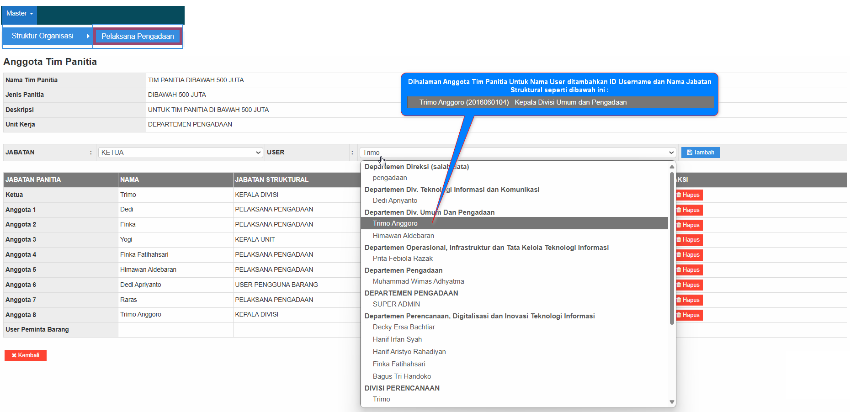Pick SUPER ADMIN from the user list
The height and width of the screenshot is (412, 850).
click(396, 304)
